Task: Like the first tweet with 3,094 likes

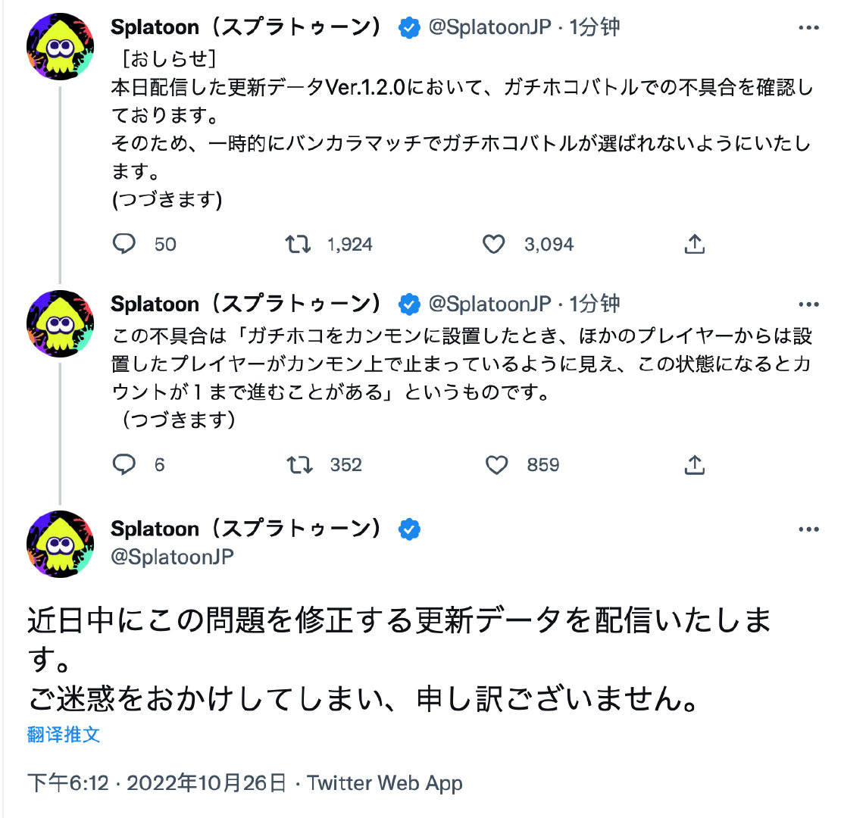Action: (494, 244)
